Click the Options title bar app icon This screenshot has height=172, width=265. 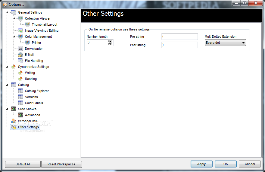tap(5, 5)
